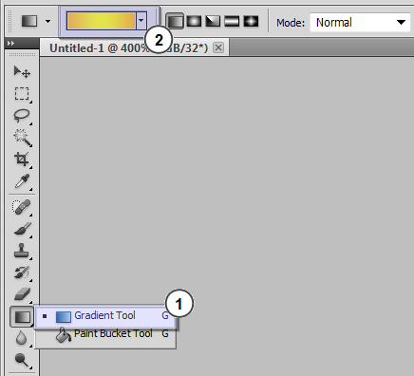Viewport: 414px width, 376px height.
Task: Open the Mode Normal dropdown
Action: [361, 22]
